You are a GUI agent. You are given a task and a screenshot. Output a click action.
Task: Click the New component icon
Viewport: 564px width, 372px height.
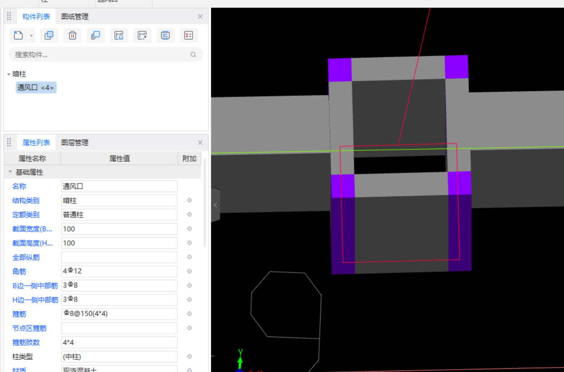pos(18,35)
